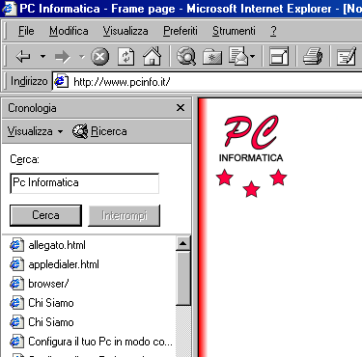The image size is (362, 357).
Task: Stop page loading with the X icon
Action: pos(100,57)
